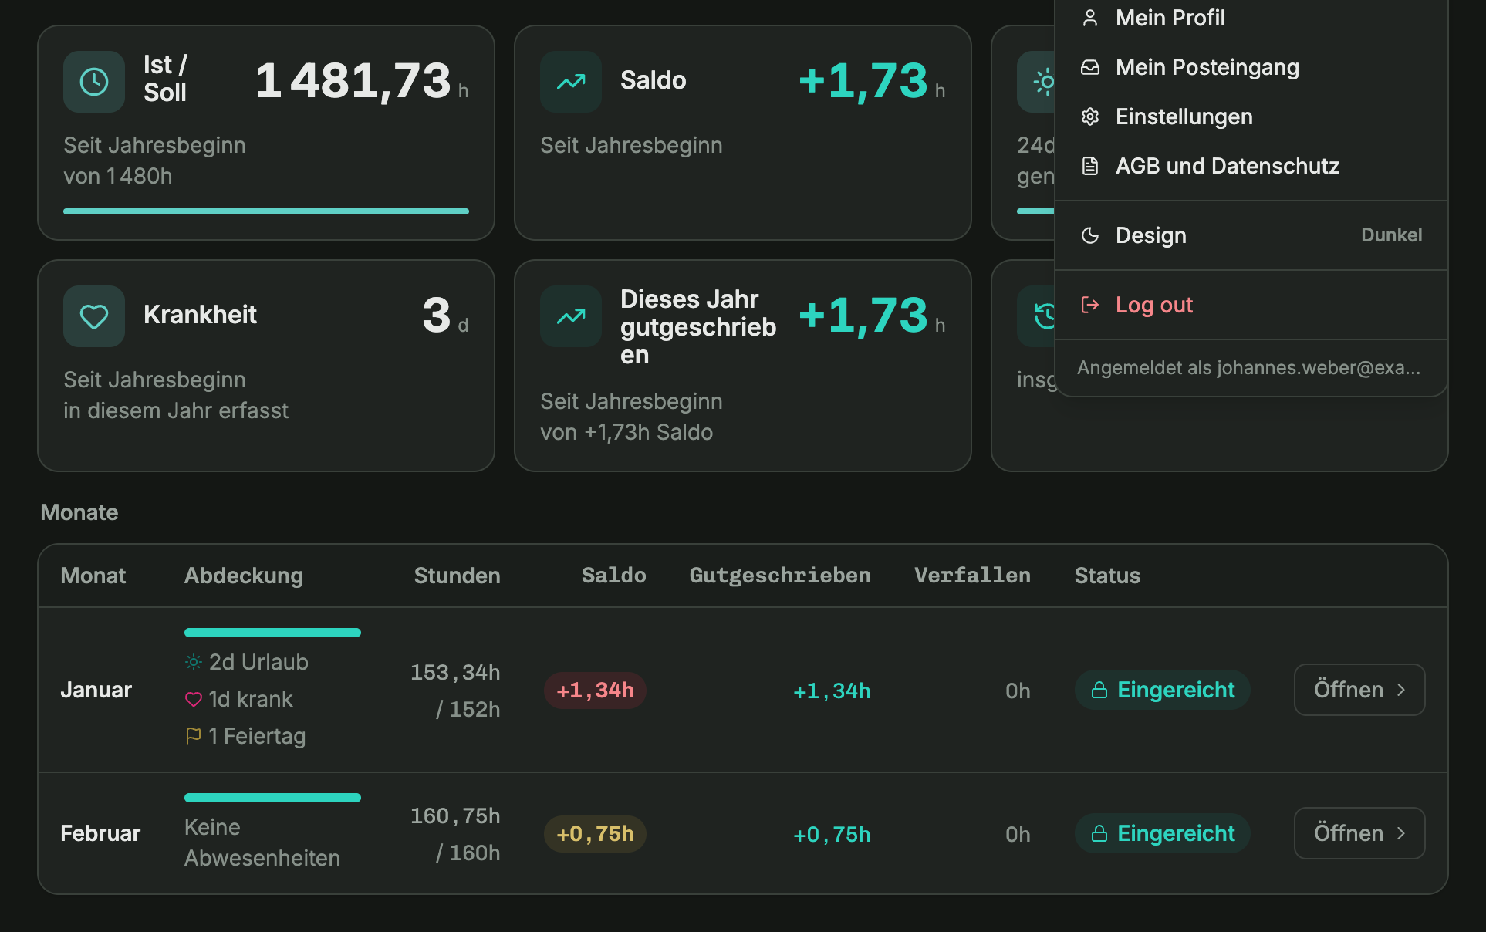Switch Design theme currently set to Dunkel
Screen dimensions: 1486x932
pyautogui.click(x=1251, y=235)
